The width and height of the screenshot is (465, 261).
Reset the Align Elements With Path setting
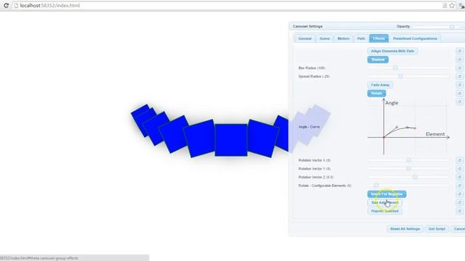pos(460,51)
